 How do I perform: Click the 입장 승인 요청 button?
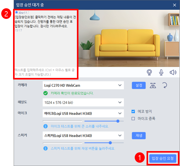coord(163,158)
